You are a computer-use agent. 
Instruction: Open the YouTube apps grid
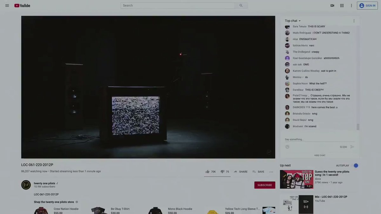[x=342, y=5]
